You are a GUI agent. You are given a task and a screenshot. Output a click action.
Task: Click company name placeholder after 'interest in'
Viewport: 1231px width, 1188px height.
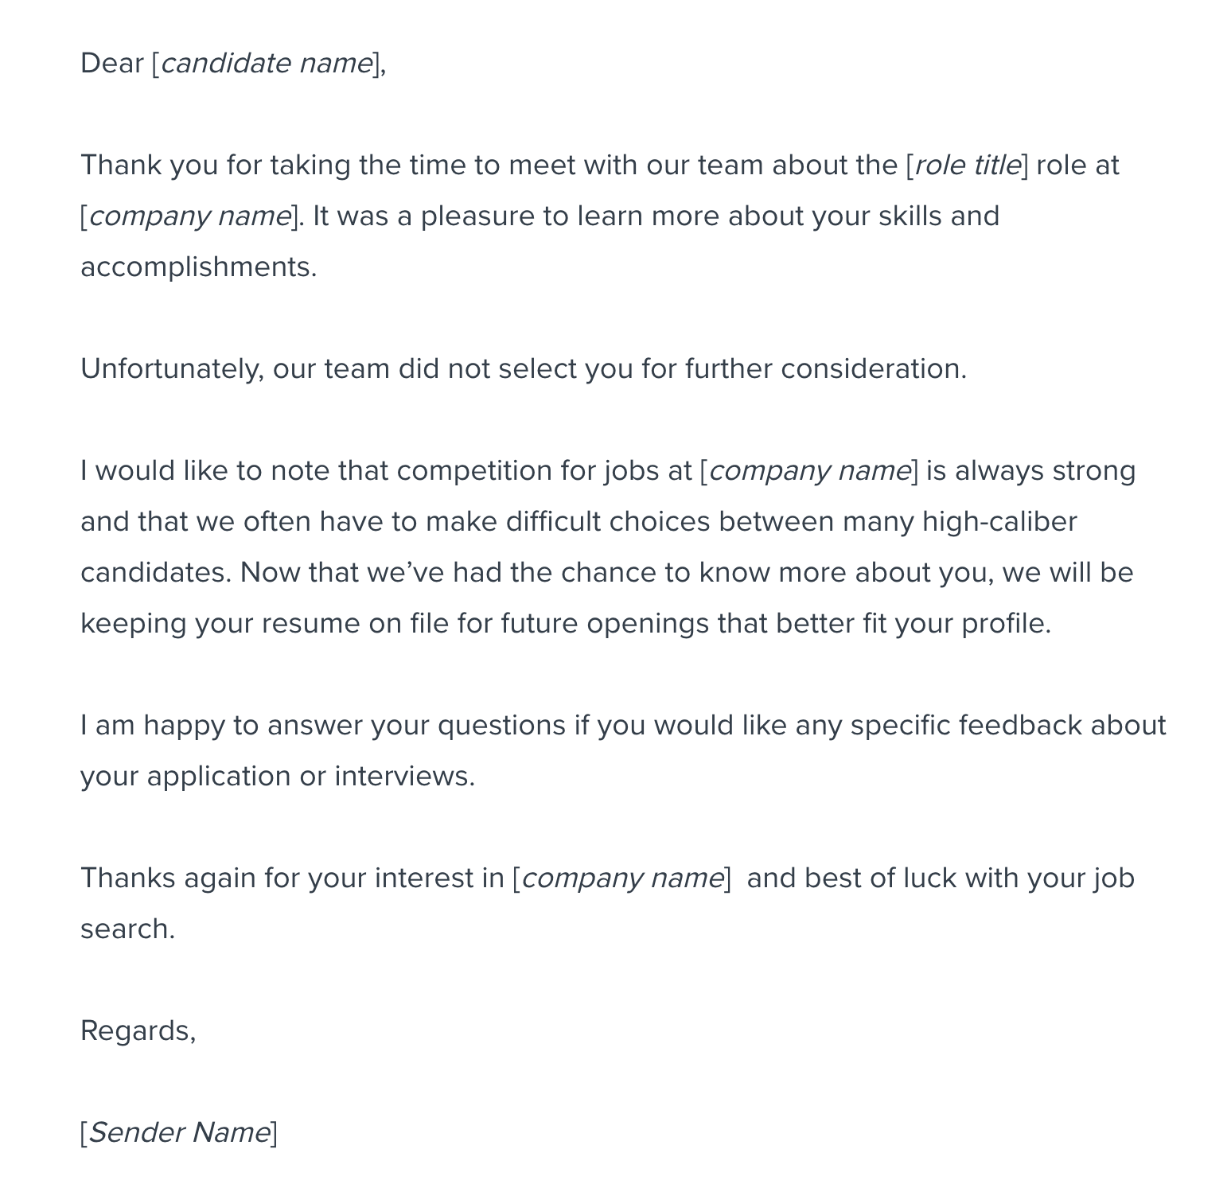click(x=621, y=878)
